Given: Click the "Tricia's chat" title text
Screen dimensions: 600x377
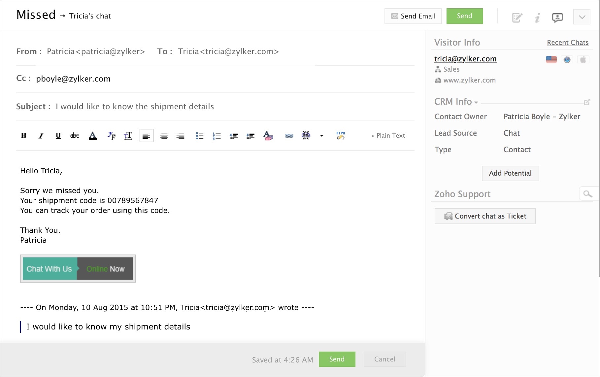Looking at the screenshot, I should tap(90, 16).
